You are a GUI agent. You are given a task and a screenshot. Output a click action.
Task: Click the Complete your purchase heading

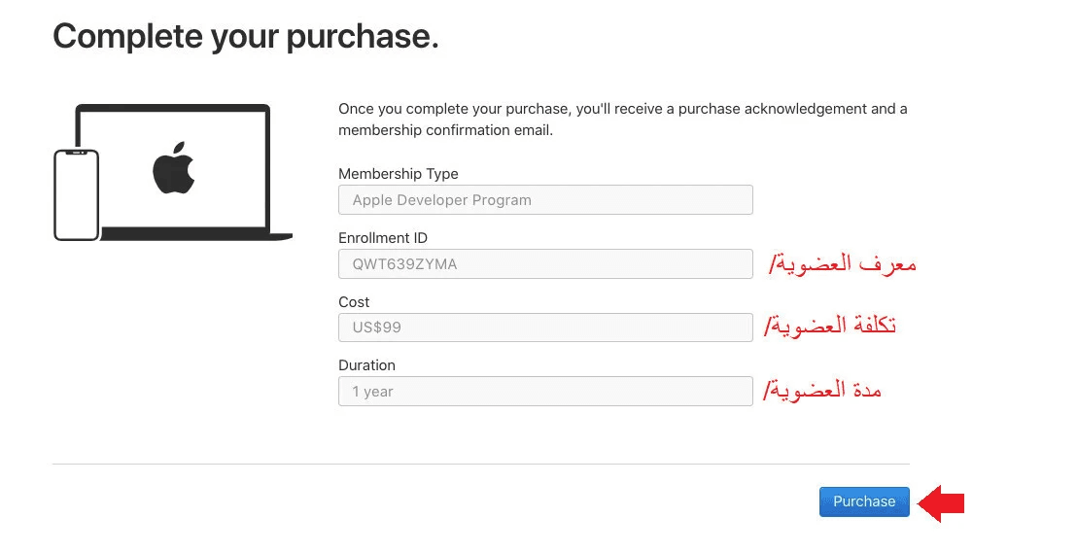click(x=246, y=36)
